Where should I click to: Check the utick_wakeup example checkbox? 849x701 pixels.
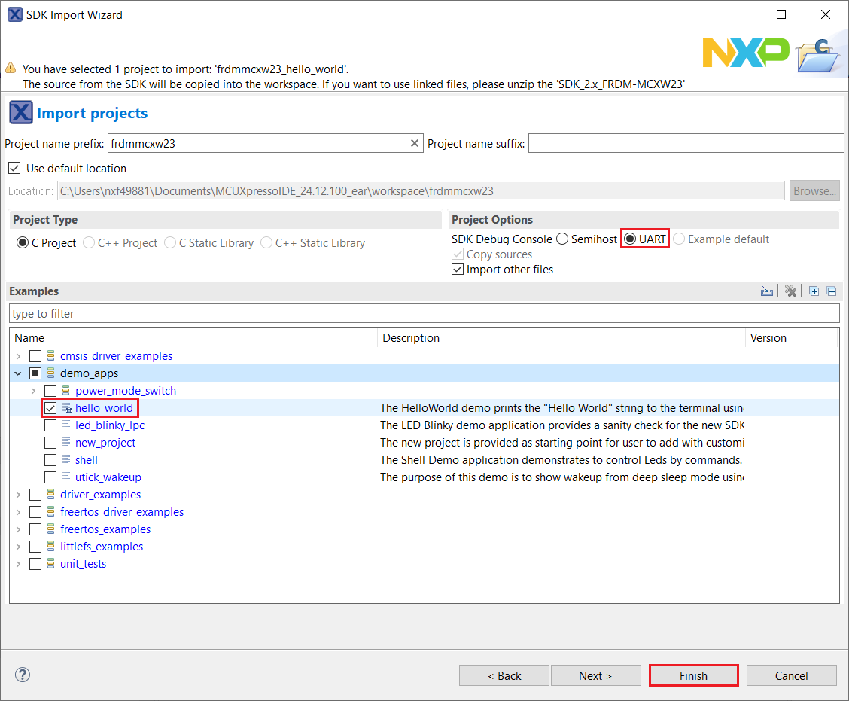[50, 477]
